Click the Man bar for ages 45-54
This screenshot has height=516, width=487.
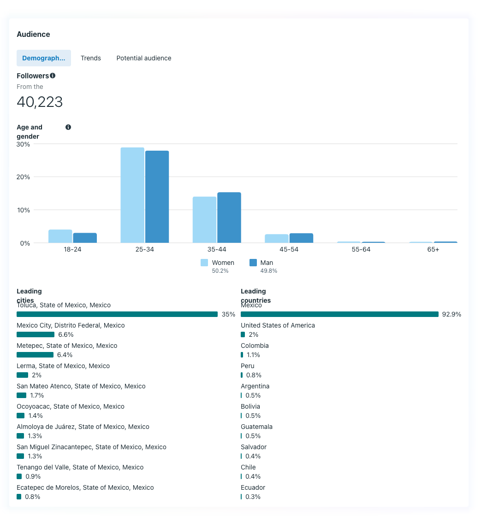pyautogui.click(x=301, y=238)
